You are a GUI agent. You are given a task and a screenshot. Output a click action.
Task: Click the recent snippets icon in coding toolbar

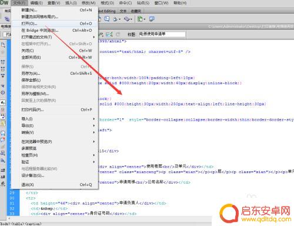(3, 153)
